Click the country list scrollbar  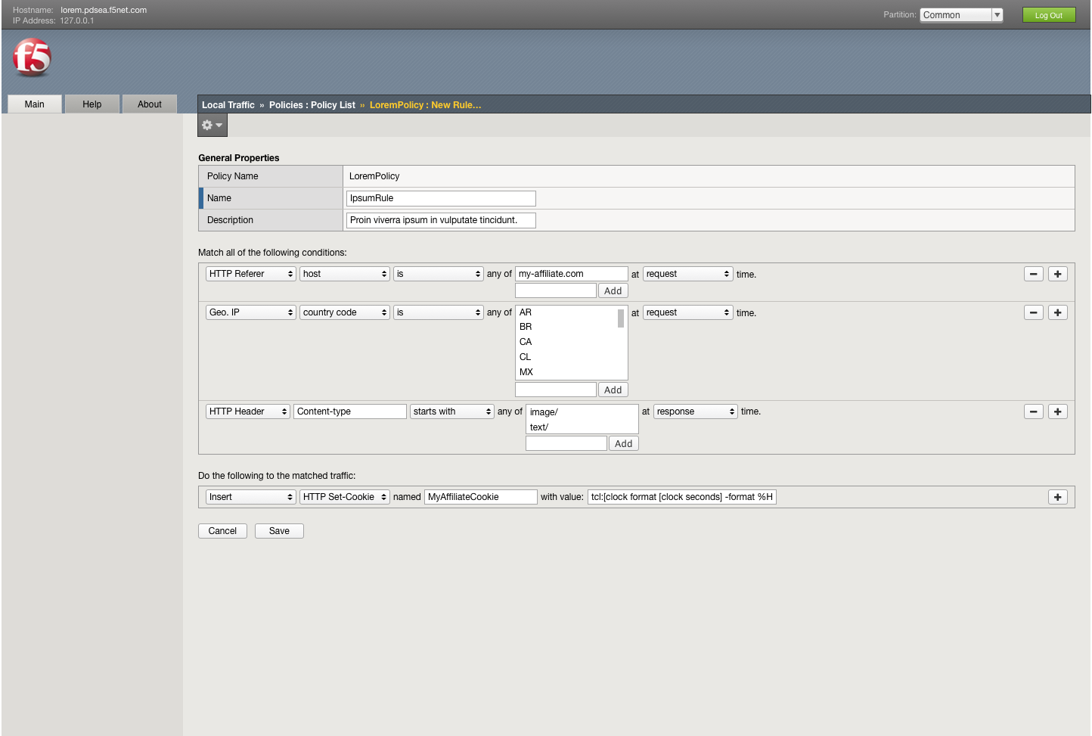(621, 318)
